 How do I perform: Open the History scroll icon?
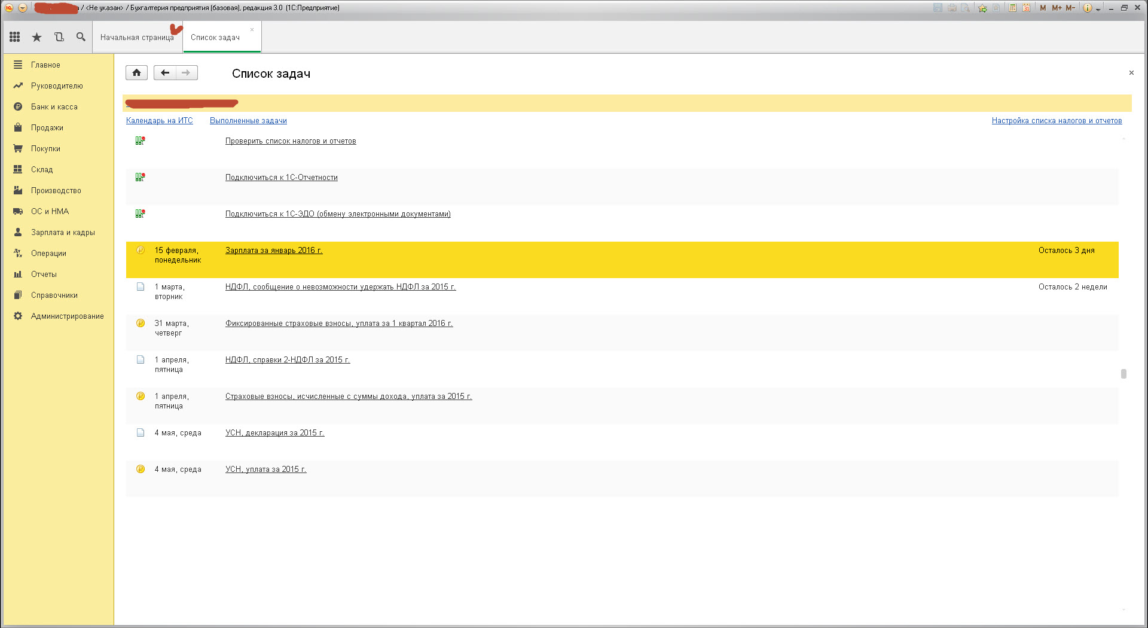point(59,37)
